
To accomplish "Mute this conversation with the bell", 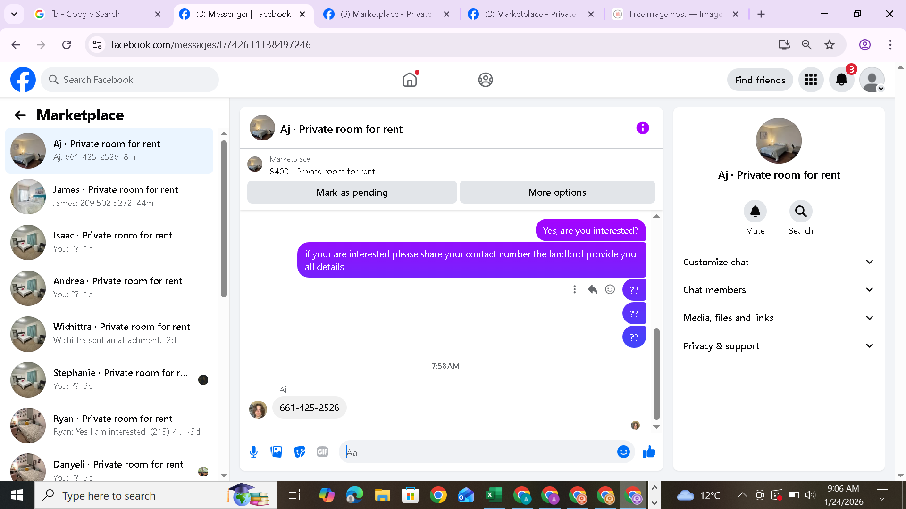I will [755, 211].
